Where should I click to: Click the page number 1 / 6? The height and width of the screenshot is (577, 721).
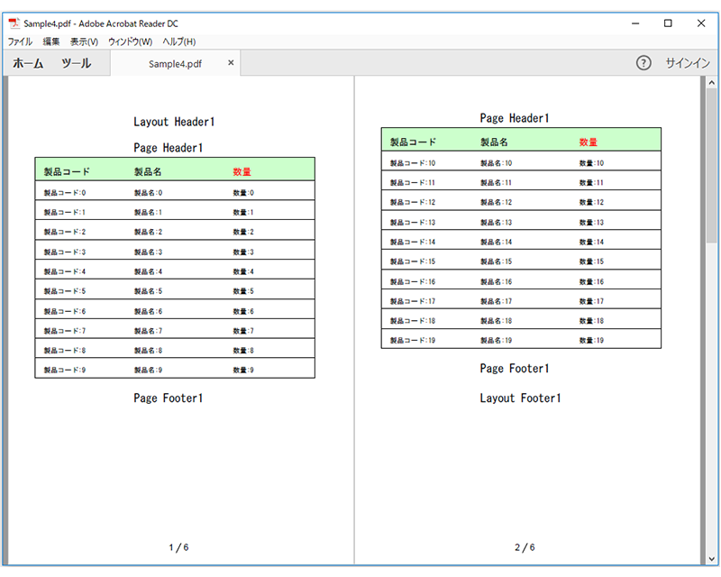(x=178, y=547)
